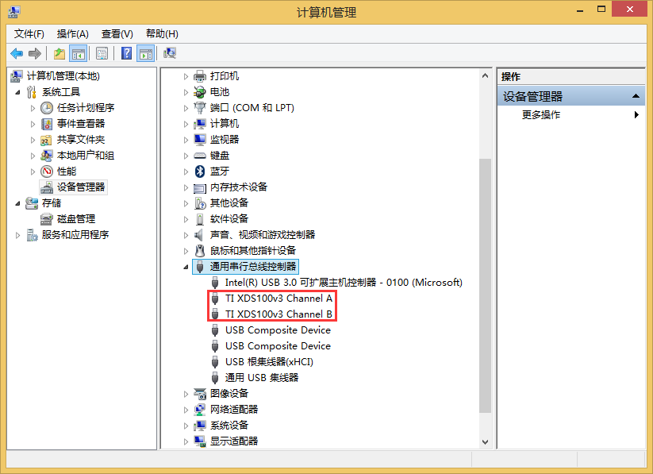
Task: Expand the 网络适配器 category
Action: (x=186, y=410)
